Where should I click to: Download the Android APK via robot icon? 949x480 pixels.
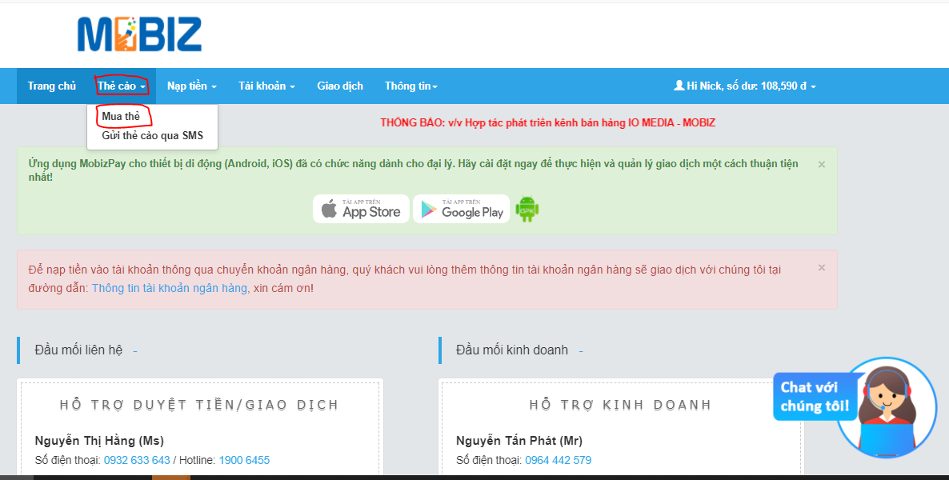coord(527,209)
